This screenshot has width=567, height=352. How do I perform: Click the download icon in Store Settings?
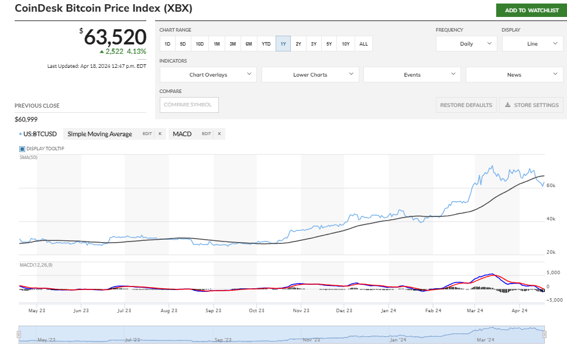click(508, 105)
